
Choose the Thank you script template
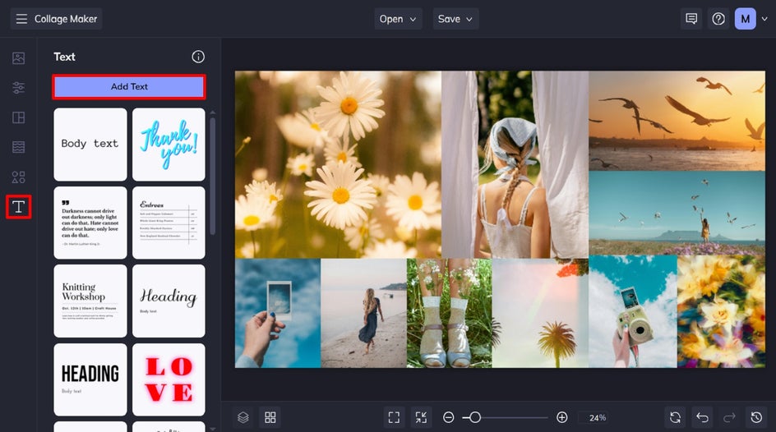[169, 145]
